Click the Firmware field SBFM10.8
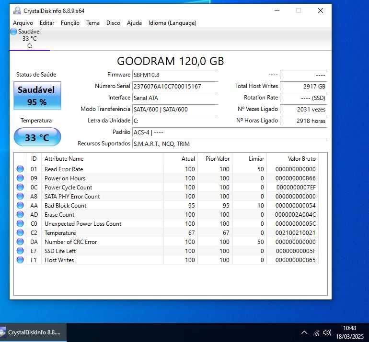This screenshot has height=342, width=369. (175, 75)
